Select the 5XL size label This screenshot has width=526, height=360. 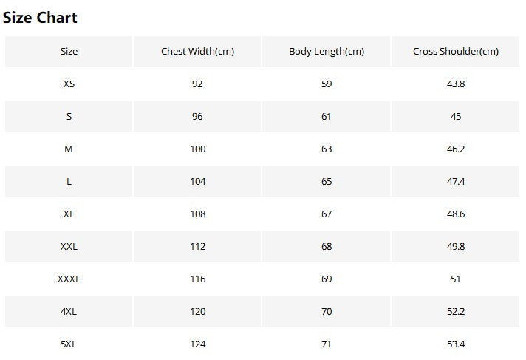69,344
